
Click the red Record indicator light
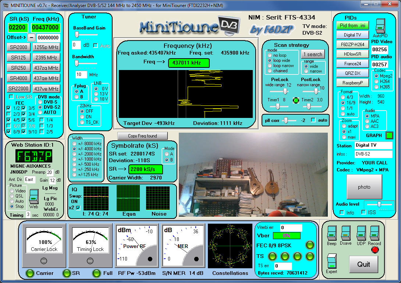[375, 249]
